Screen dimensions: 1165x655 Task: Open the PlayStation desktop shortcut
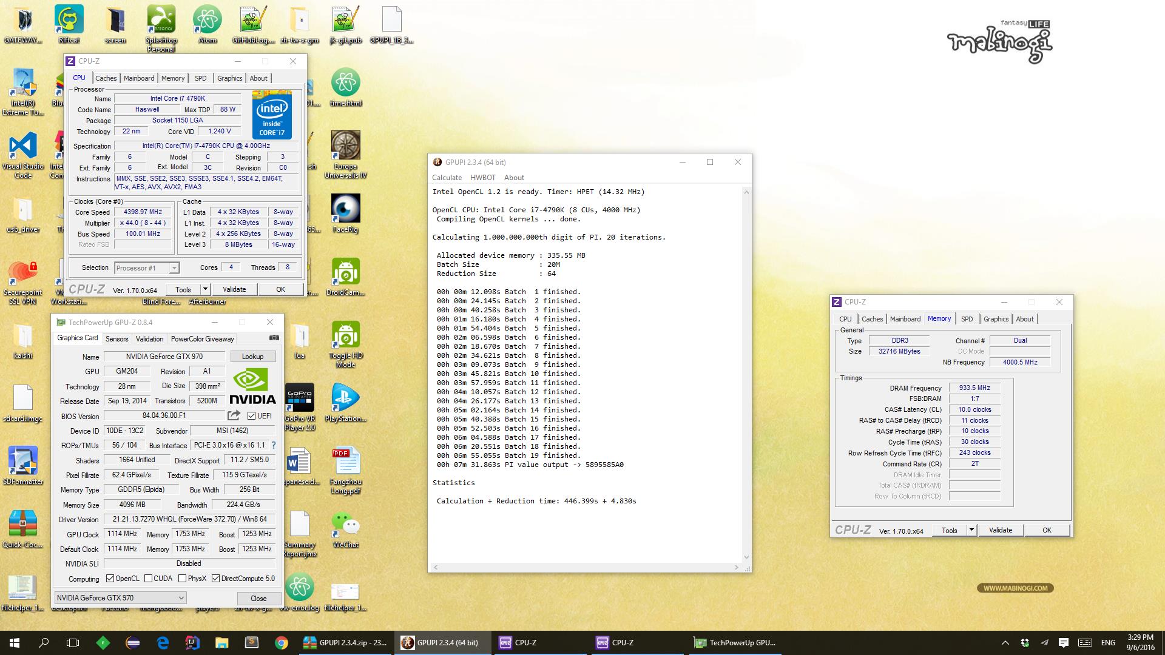pos(346,403)
